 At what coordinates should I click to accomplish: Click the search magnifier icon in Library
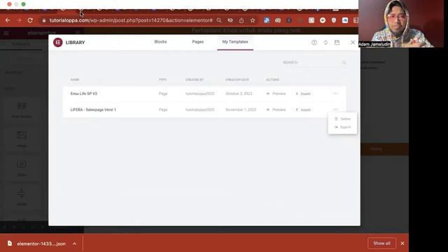[344, 62]
